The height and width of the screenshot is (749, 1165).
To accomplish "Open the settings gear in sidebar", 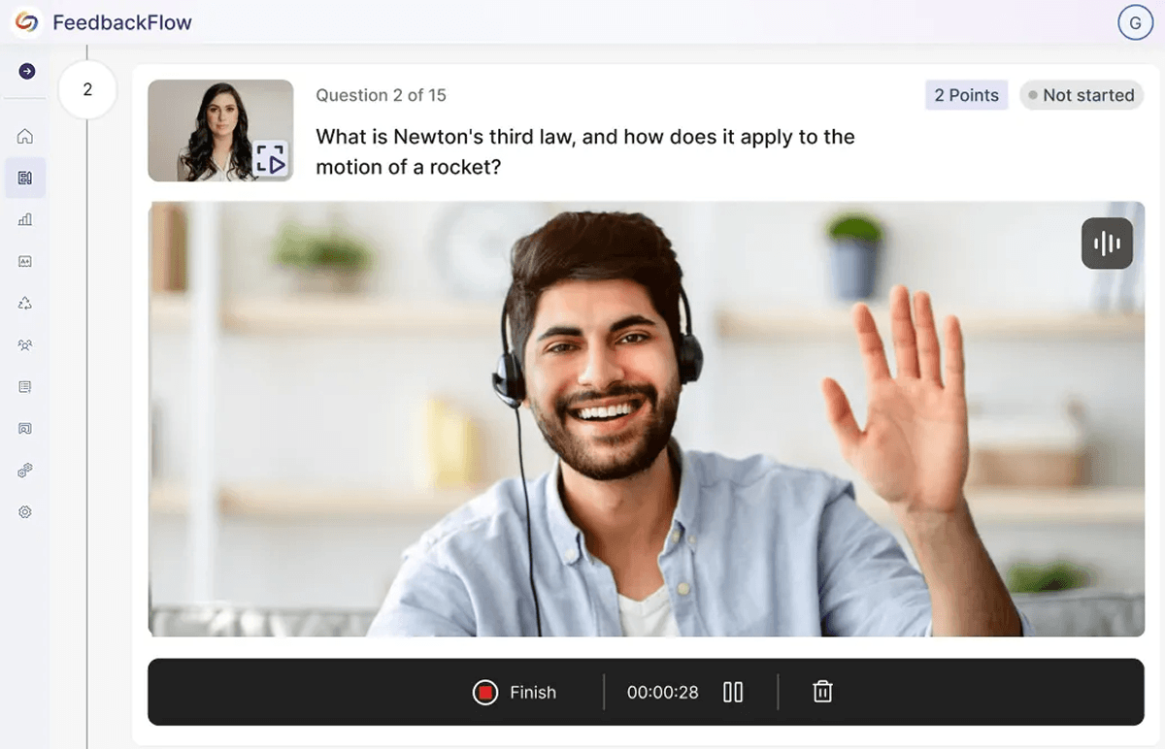I will coord(25,511).
